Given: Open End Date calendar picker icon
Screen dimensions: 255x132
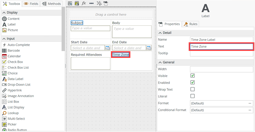Looking at the screenshot, I should [x=149, y=48].
